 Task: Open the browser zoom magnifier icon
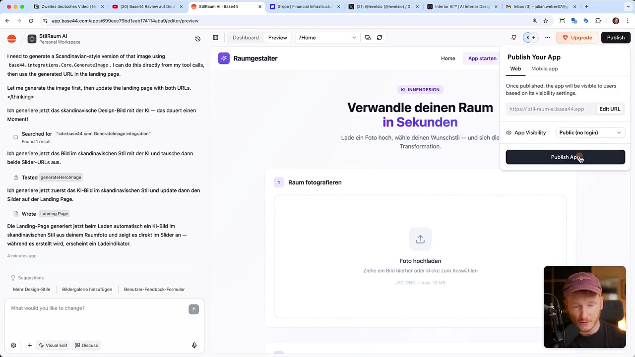point(535,21)
